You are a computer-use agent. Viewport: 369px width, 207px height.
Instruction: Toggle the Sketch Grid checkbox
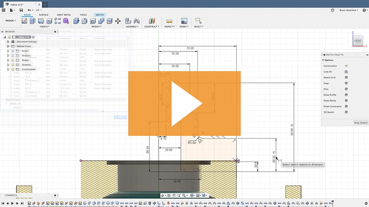tap(346, 78)
